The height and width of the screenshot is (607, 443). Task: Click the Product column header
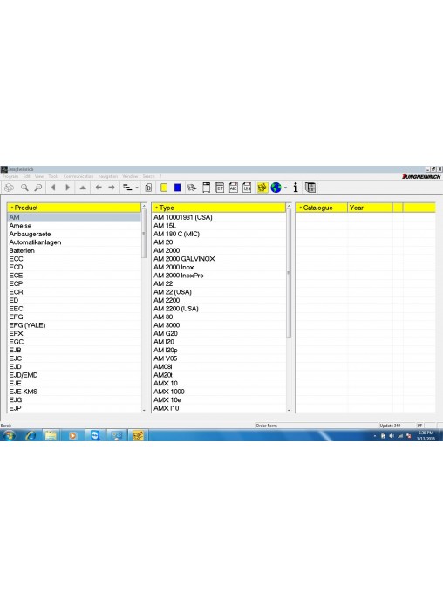74,208
